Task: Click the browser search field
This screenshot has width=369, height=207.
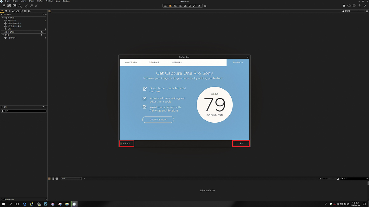Action: click(354, 178)
